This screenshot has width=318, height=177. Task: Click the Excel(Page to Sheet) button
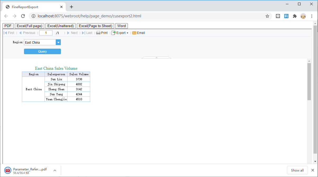click(x=95, y=26)
